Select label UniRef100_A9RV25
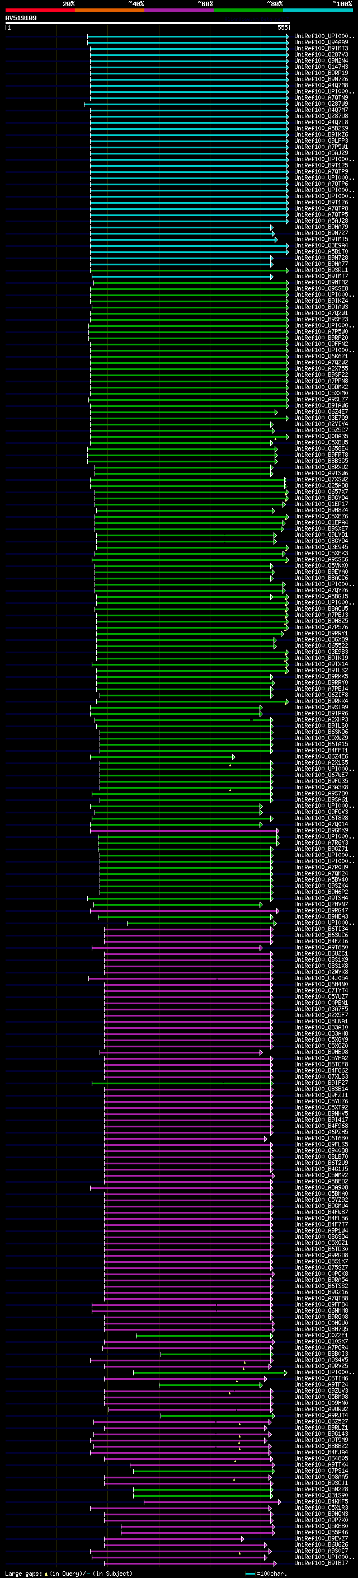The image size is (358, 1578). click(321, 1366)
